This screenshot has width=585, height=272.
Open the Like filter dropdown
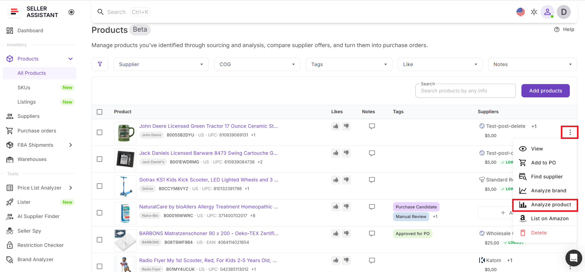[440, 64]
